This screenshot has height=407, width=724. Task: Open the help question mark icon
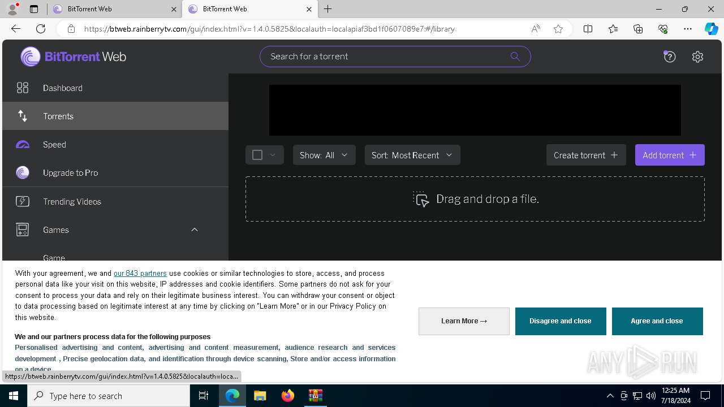670,57
